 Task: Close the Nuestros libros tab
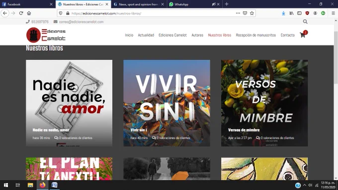107,4
